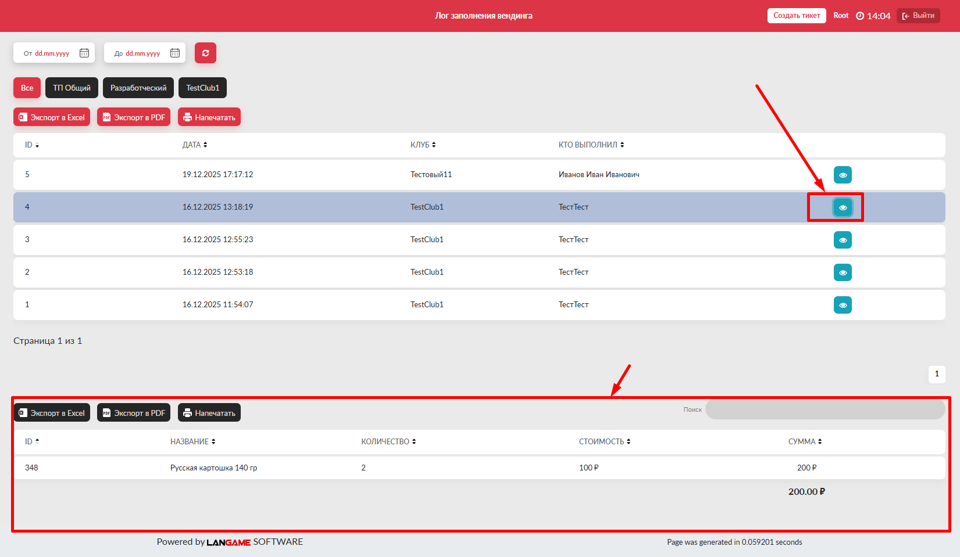Click date 16.12.2025 12:55:23 cell

(x=218, y=239)
